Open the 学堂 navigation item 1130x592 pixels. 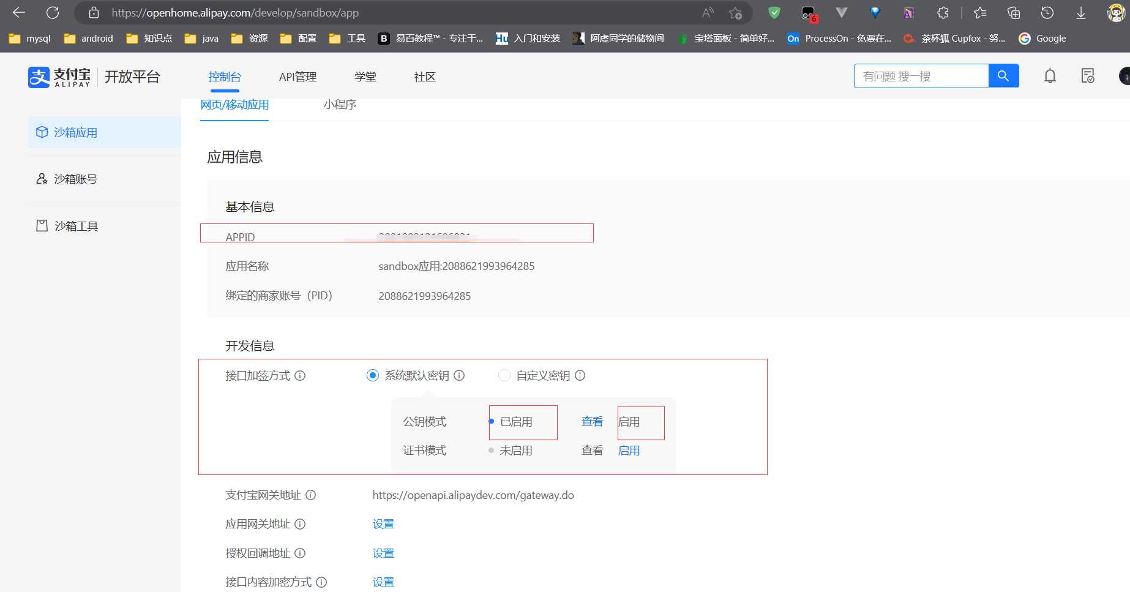(365, 77)
